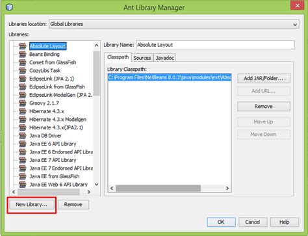Click the Cancel button
The width and height of the screenshot is (308, 236).
[x=253, y=222]
